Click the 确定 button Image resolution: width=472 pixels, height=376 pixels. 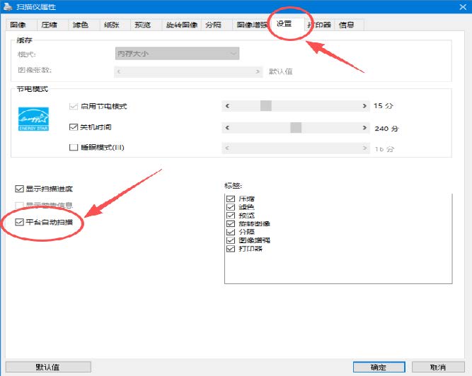(x=379, y=368)
